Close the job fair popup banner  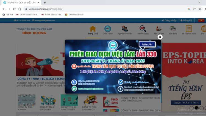(x=160, y=37)
